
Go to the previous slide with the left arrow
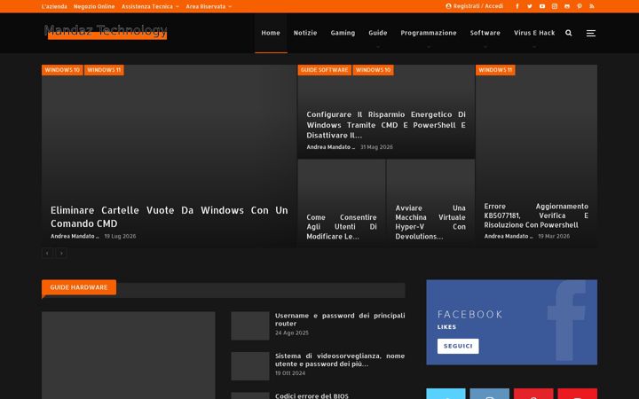point(47,254)
